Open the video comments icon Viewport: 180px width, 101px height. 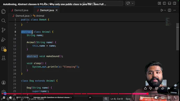pyautogui.click(x=157, y=88)
